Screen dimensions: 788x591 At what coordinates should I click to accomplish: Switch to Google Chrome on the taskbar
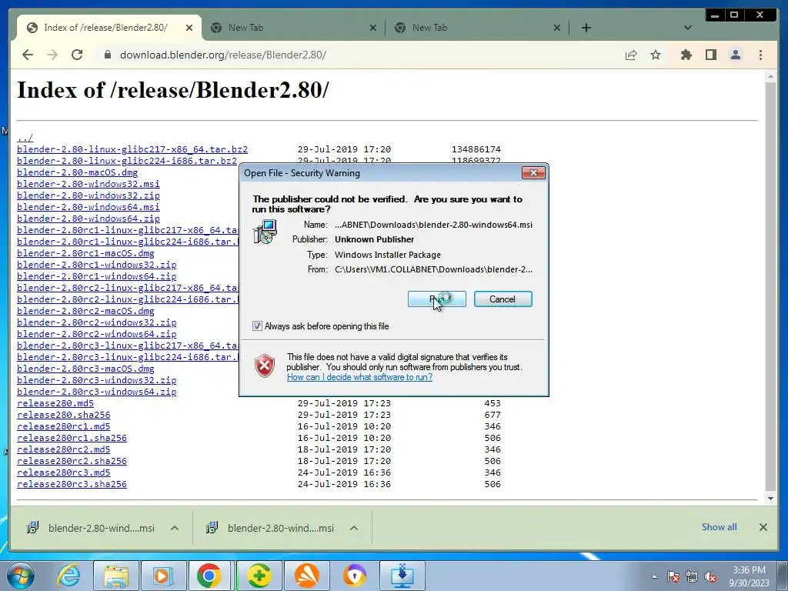click(209, 576)
